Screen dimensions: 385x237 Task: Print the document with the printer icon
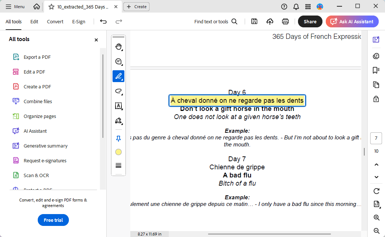coord(285,21)
